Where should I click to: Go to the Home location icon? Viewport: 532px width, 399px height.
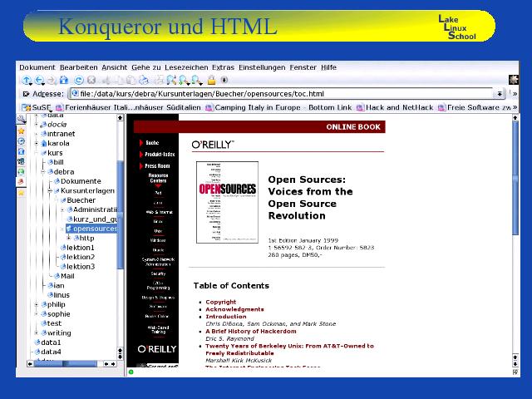point(64,80)
